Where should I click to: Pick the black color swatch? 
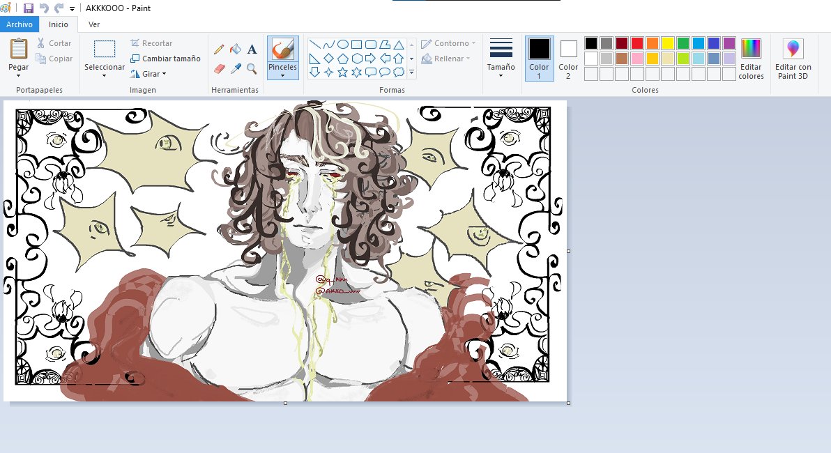[591, 43]
